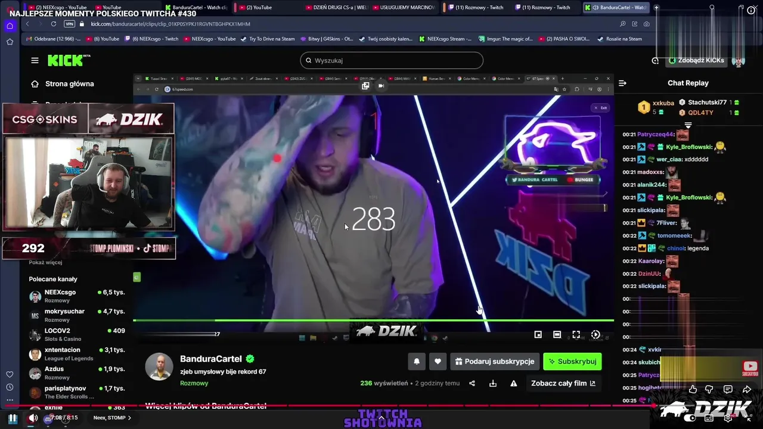The image size is (763, 429).
Task: Toggle theater mode in clip player
Action: [x=557, y=335]
